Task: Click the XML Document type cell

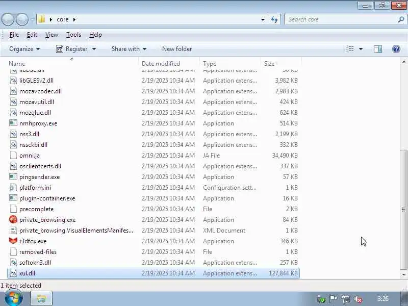Action: point(224,231)
